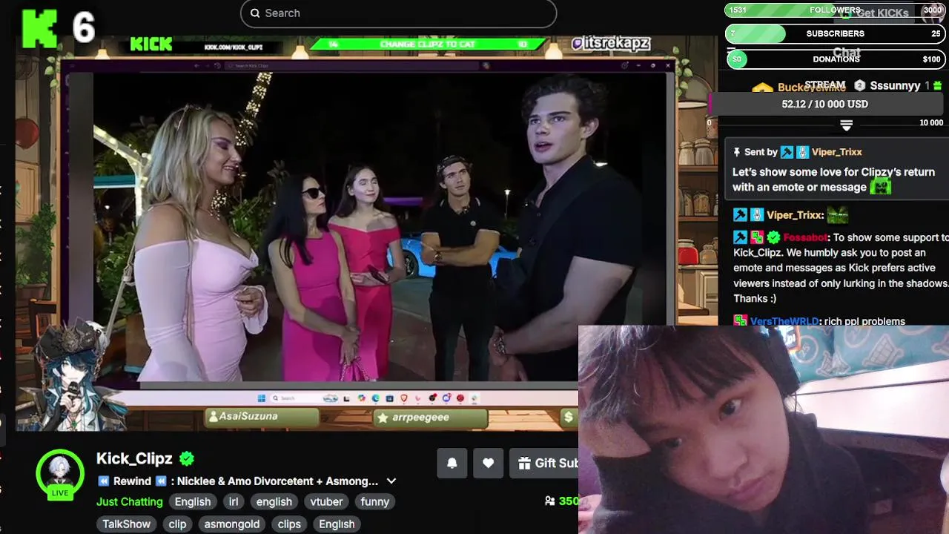Select the irl tag

pos(234,502)
